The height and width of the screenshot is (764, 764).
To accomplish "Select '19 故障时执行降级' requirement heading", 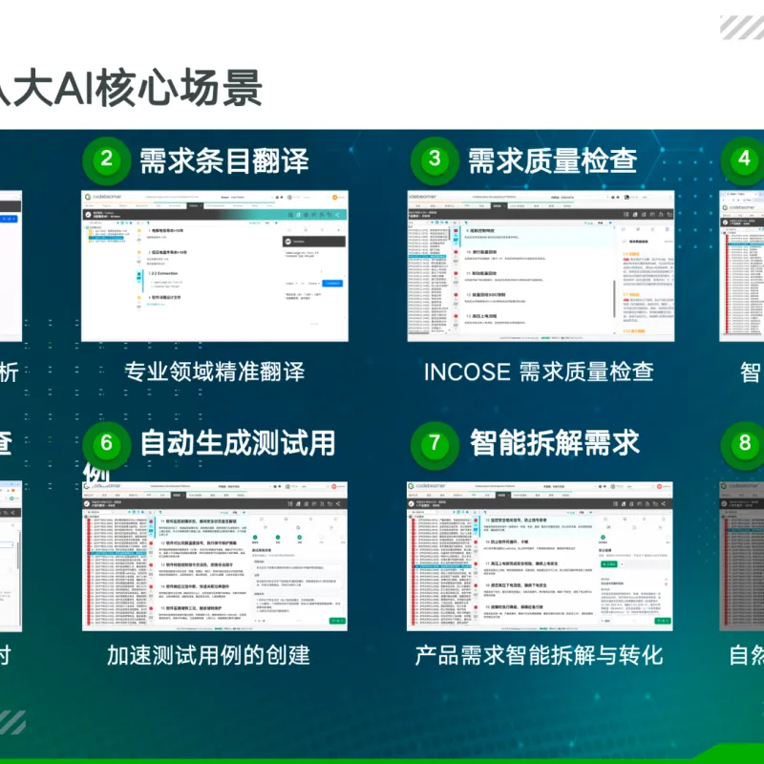I will [514, 607].
